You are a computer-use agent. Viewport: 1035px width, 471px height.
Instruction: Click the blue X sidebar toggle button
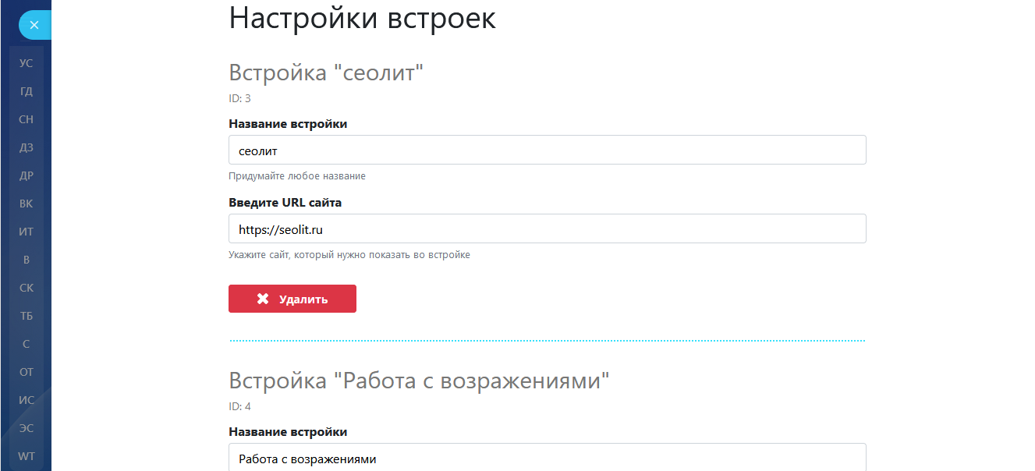click(x=34, y=25)
